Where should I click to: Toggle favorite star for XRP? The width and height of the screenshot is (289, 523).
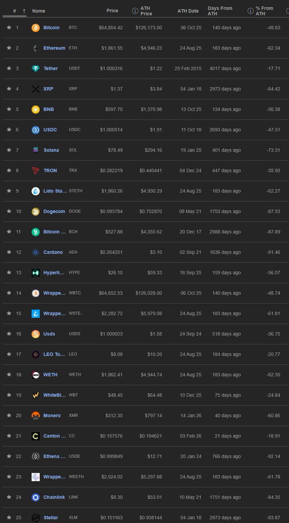(9, 89)
